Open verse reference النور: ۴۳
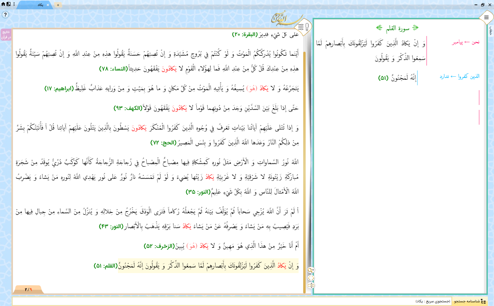The image size is (494, 306). (111, 227)
